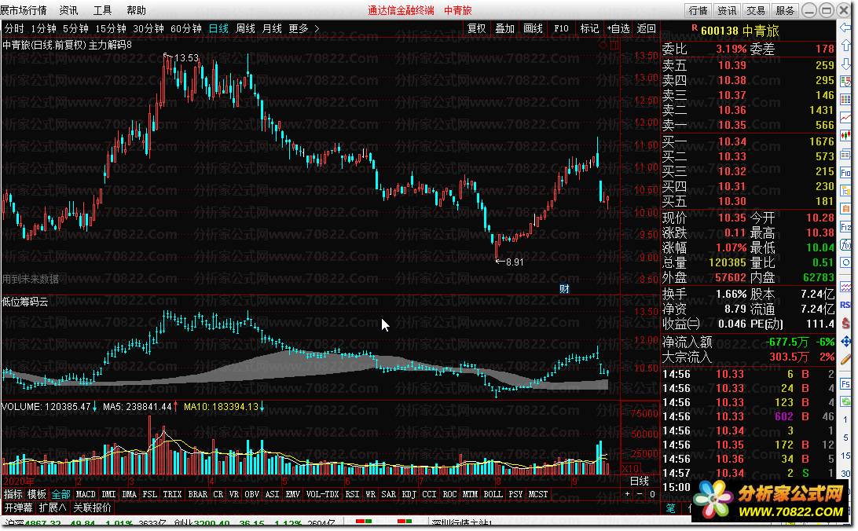
Task: Select the 指标 tab
Action: tap(13, 494)
